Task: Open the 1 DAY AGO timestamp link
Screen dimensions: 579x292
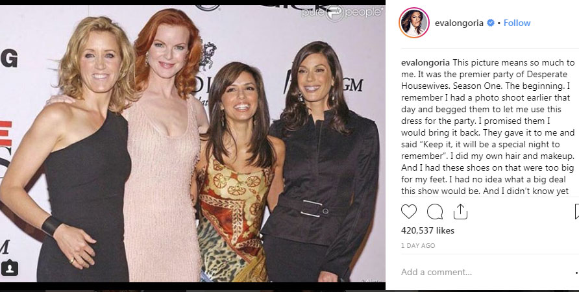Action: 418,245
